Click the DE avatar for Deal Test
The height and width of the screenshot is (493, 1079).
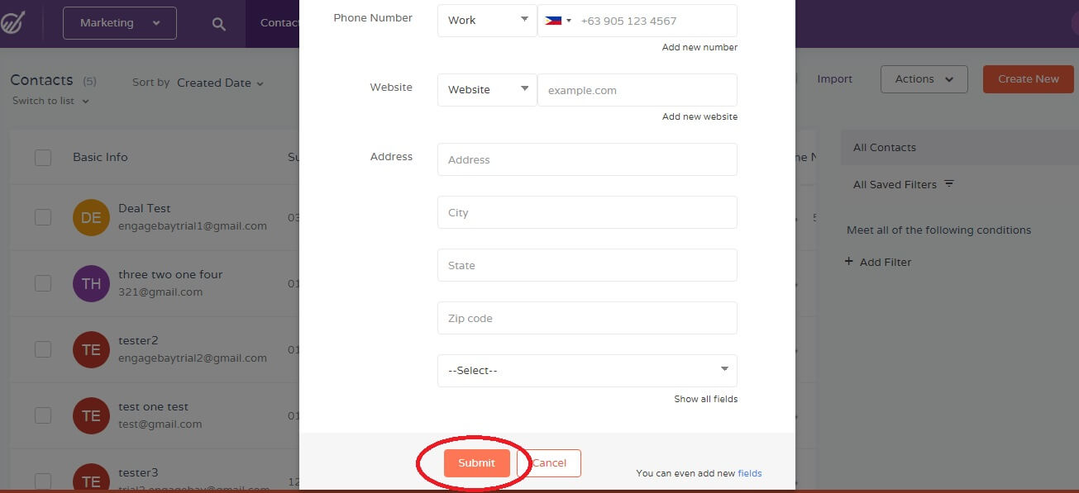click(91, 217)
